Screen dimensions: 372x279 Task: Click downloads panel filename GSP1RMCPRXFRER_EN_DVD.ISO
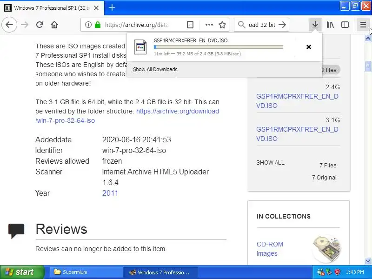click(191, 40)
